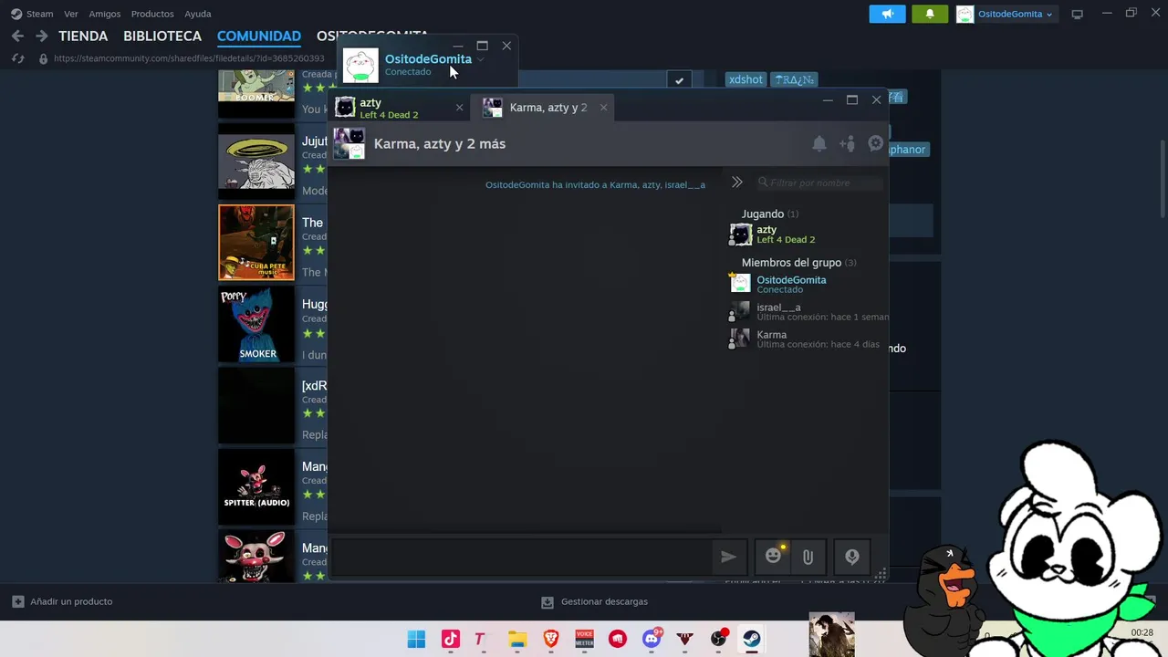Open OBS Studio from taskbar

point(719,639)
